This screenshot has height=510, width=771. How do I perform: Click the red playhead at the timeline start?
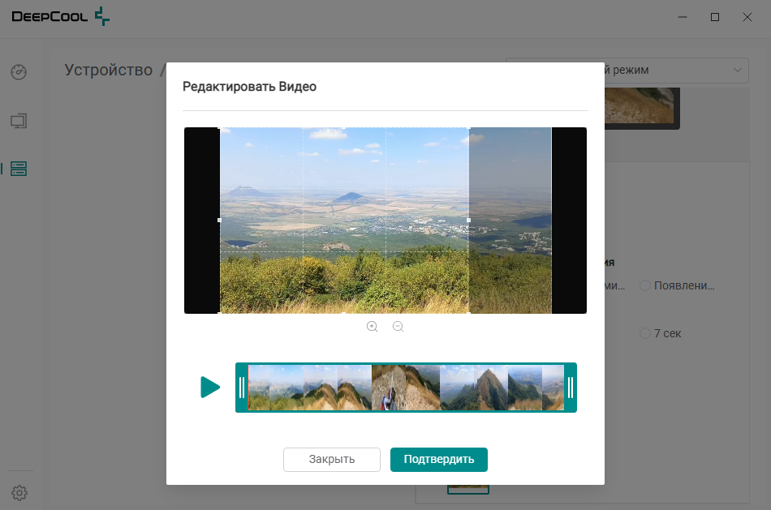pyautogui.click(x=248, y=388)
